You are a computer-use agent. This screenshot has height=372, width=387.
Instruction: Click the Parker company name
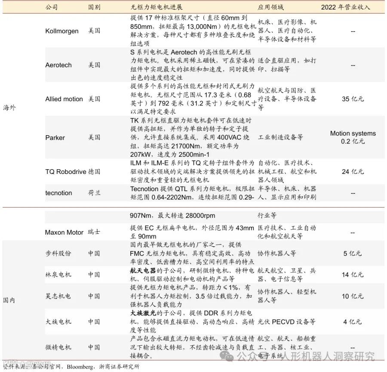[x=55, y=138]
